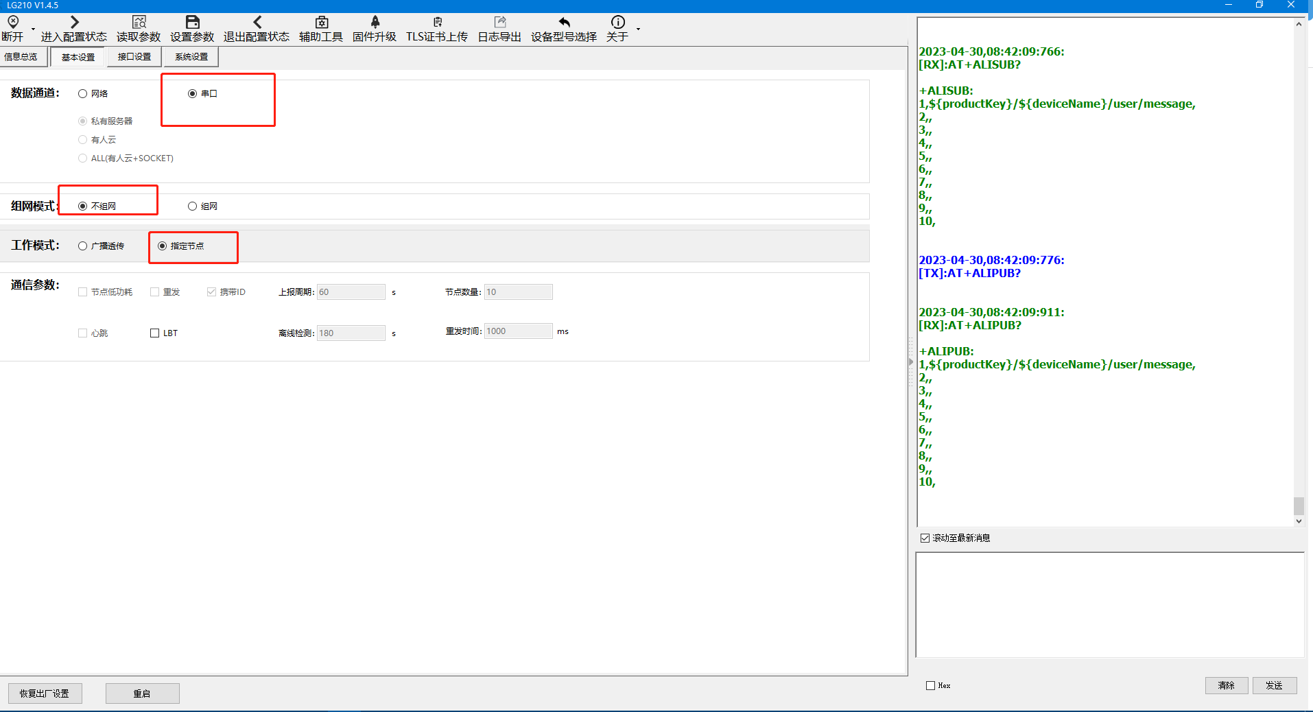This screenshot has height=712, width=1313.
Task: Click 发送 send button
Action: click(1275, 685)
